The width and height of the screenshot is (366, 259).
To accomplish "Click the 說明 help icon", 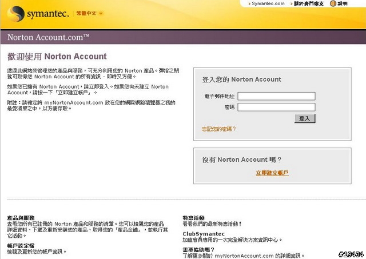I will [x=333, y=3].
